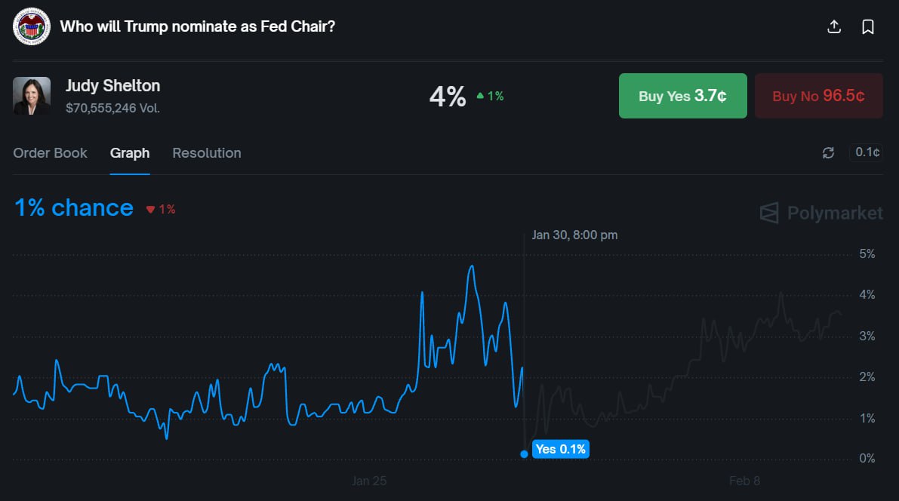
Task: Select the Graph tab
Action: pyautogui.click(x=130, y=153)
